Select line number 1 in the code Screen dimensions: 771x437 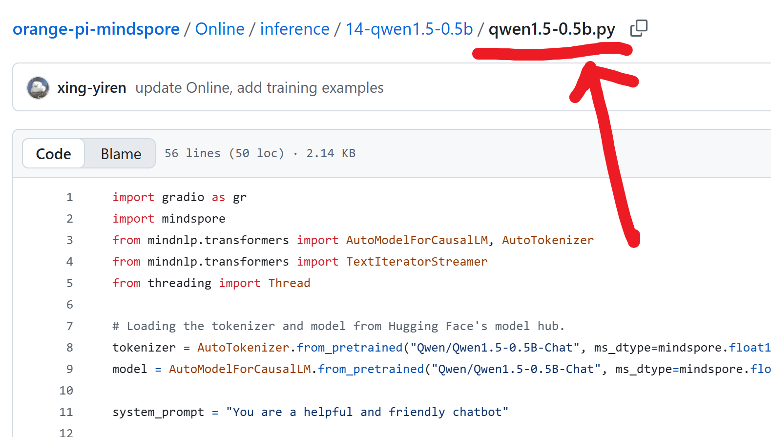[x=70, y=197]
